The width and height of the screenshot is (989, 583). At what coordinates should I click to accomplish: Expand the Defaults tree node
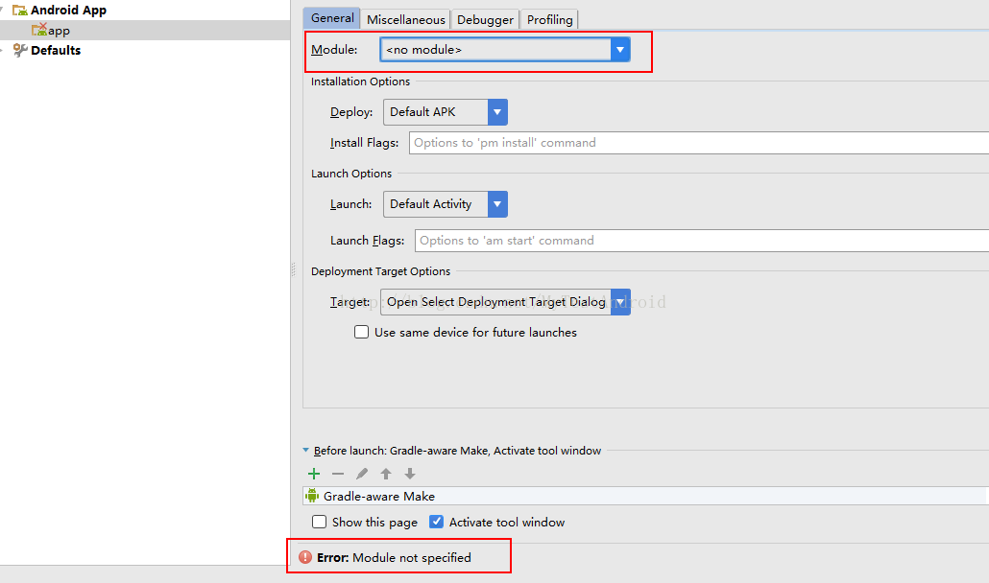(x=3, y=50)
